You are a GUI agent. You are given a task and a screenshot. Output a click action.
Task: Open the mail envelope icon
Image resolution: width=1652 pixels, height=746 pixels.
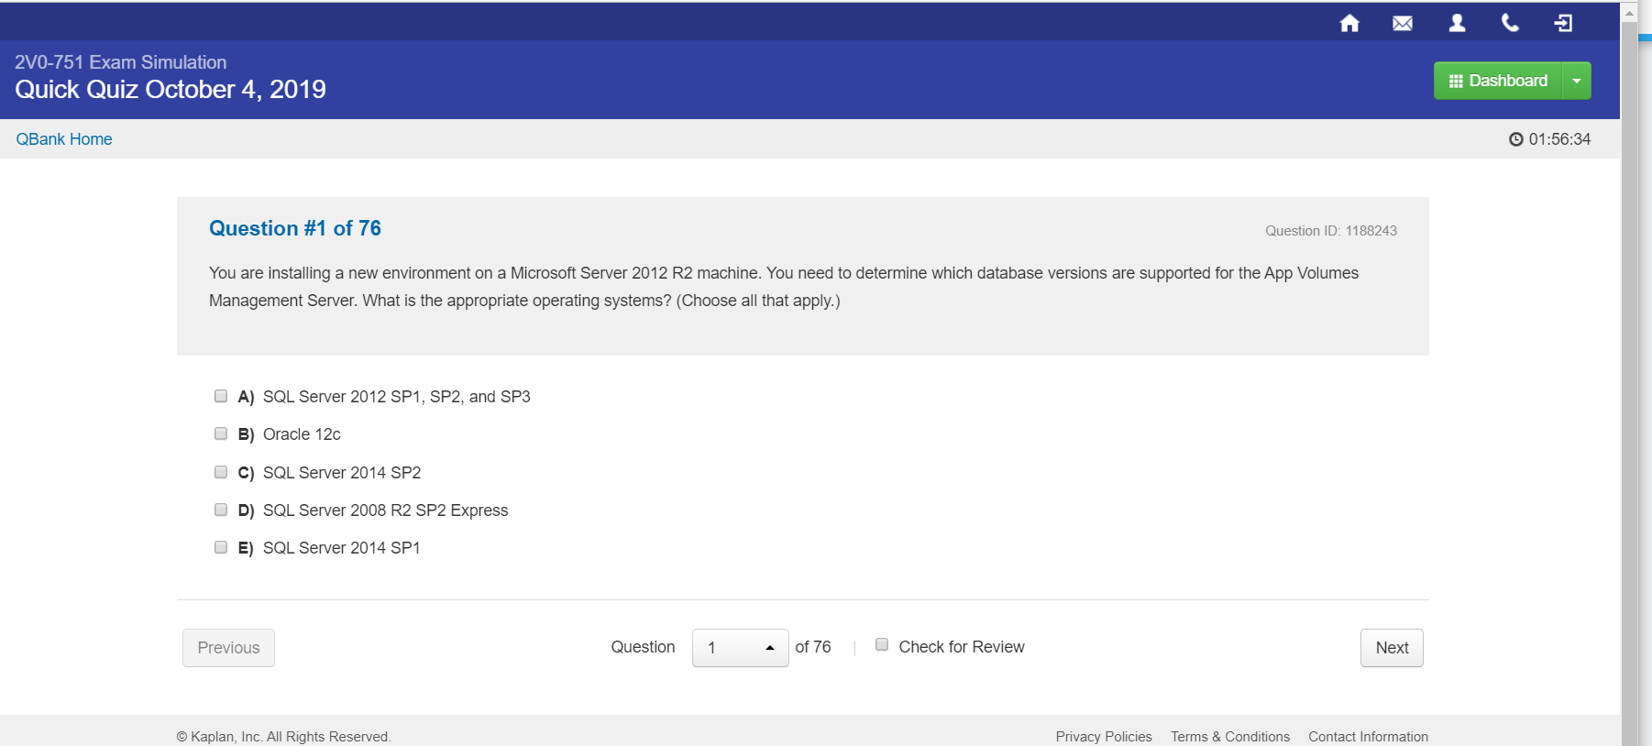click(1403, 24)
